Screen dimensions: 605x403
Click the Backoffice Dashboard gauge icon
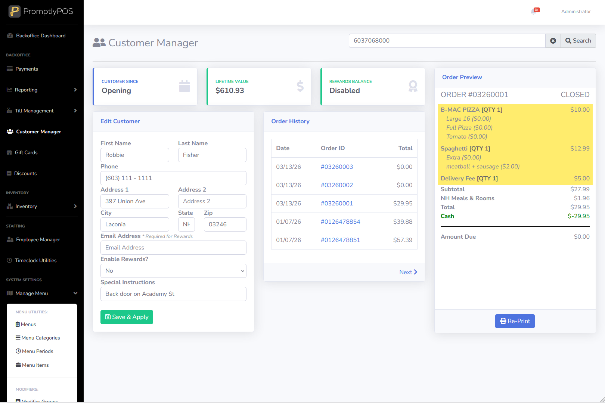(10, 35)
